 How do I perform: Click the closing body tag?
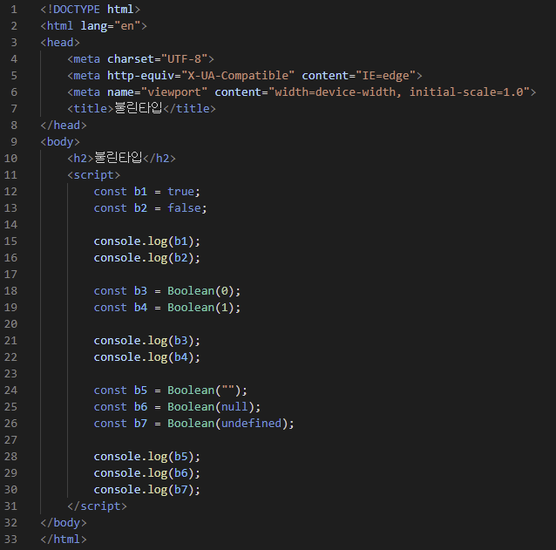tap(64, 523)
